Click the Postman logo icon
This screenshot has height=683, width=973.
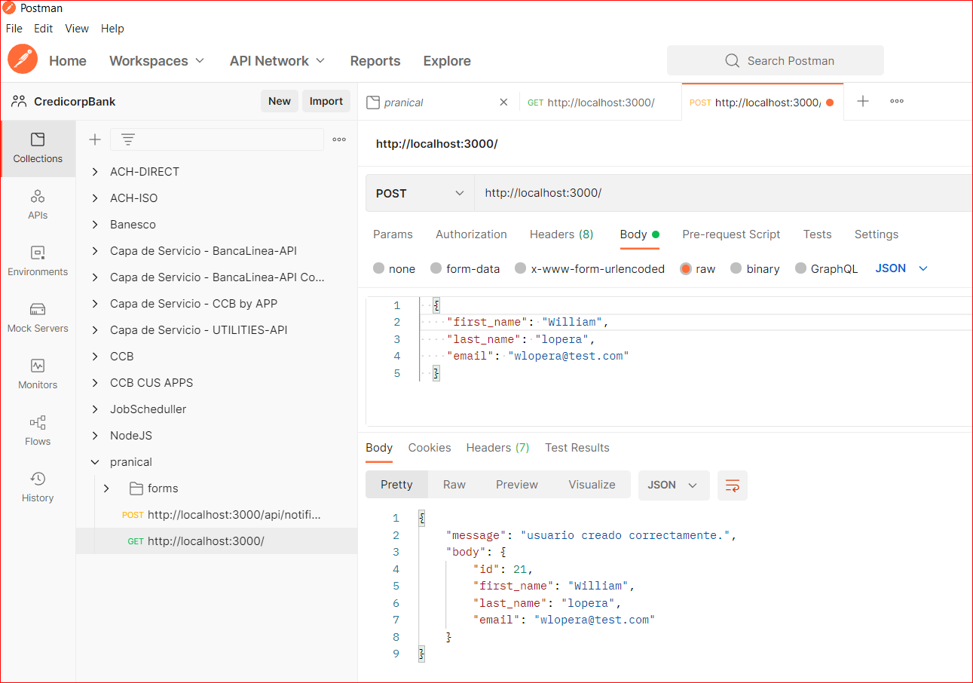pyautogui.click(x=23, y=59)
